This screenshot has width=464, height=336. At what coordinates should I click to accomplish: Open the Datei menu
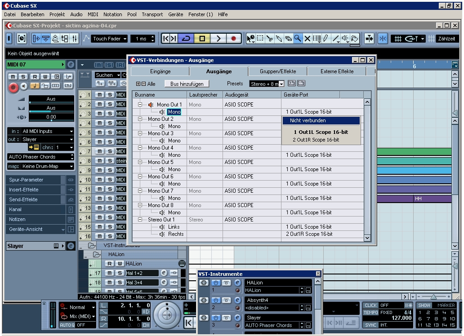10,14
